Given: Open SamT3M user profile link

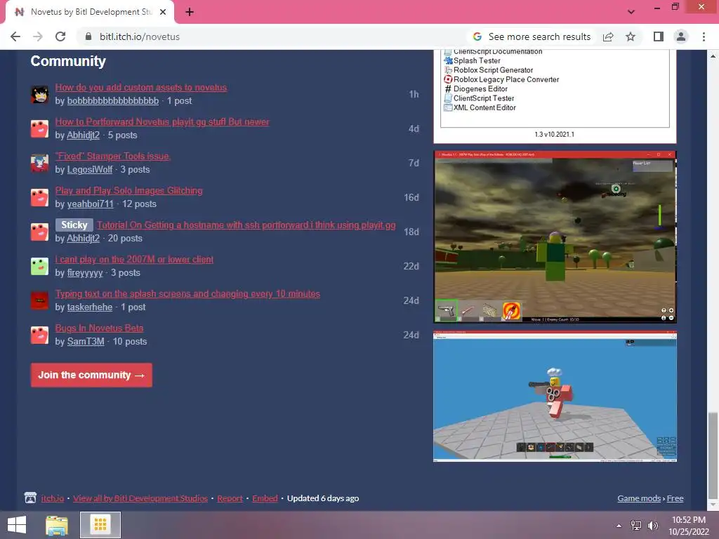Looking at the screenshot, I should 86,342.
